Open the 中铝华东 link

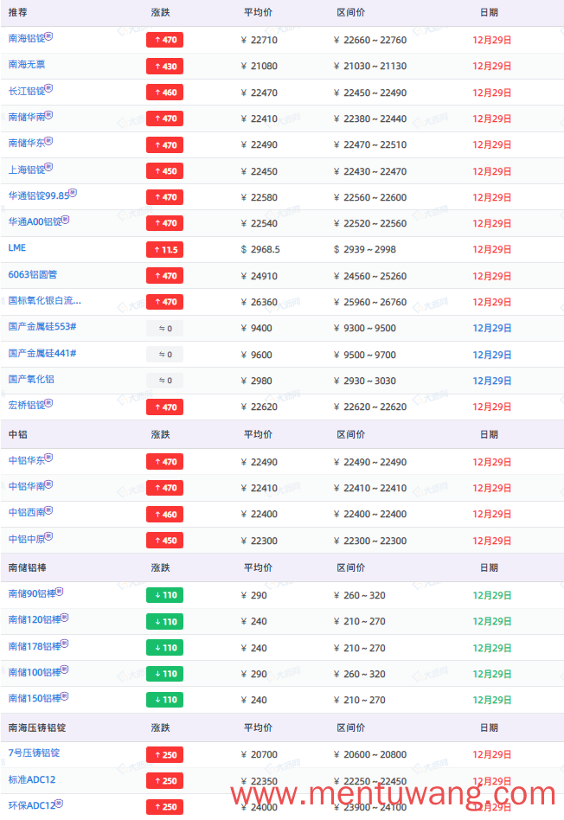tap(27, 461)
